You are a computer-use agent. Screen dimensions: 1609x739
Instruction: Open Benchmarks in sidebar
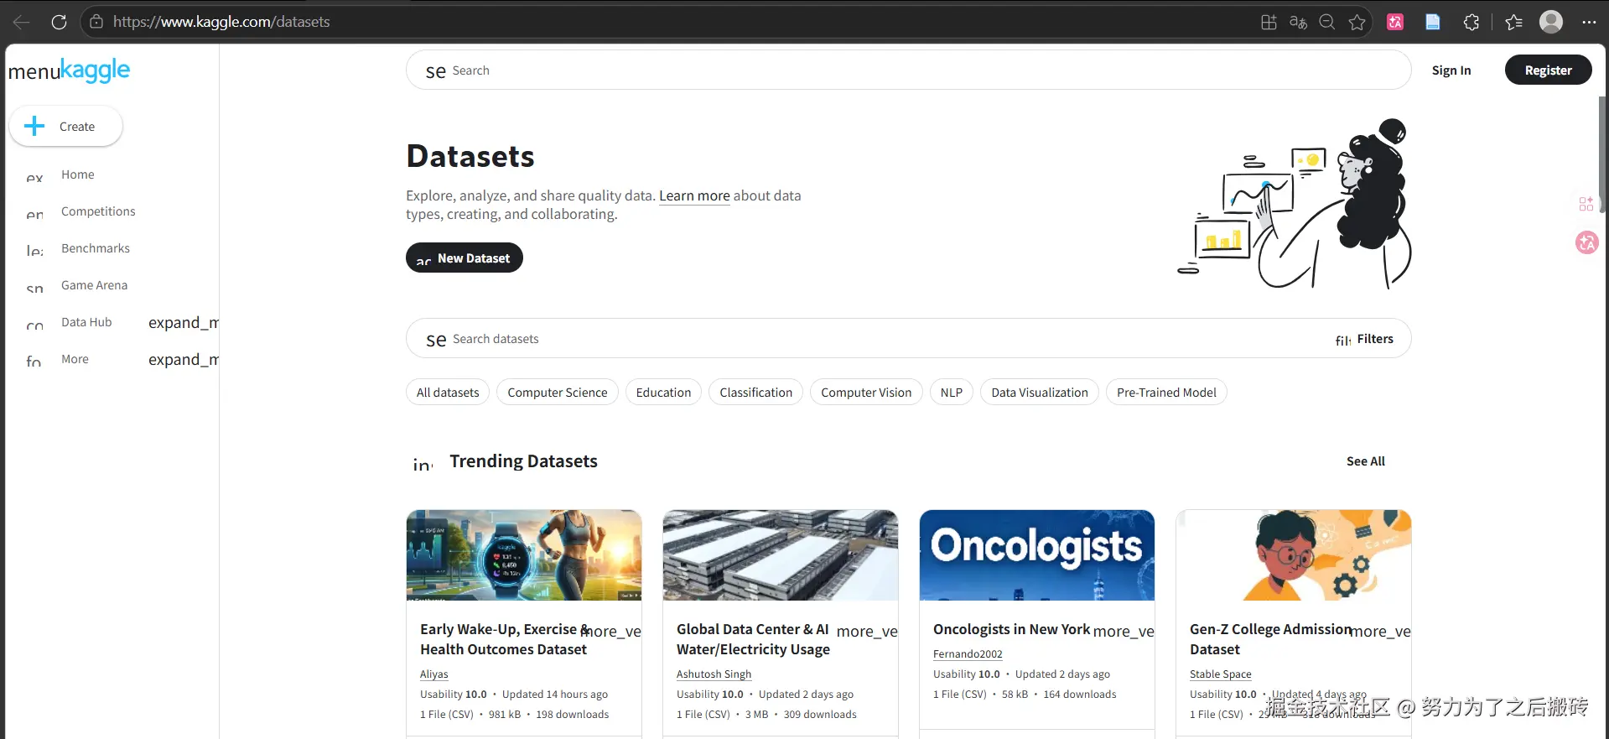point(96,248)
